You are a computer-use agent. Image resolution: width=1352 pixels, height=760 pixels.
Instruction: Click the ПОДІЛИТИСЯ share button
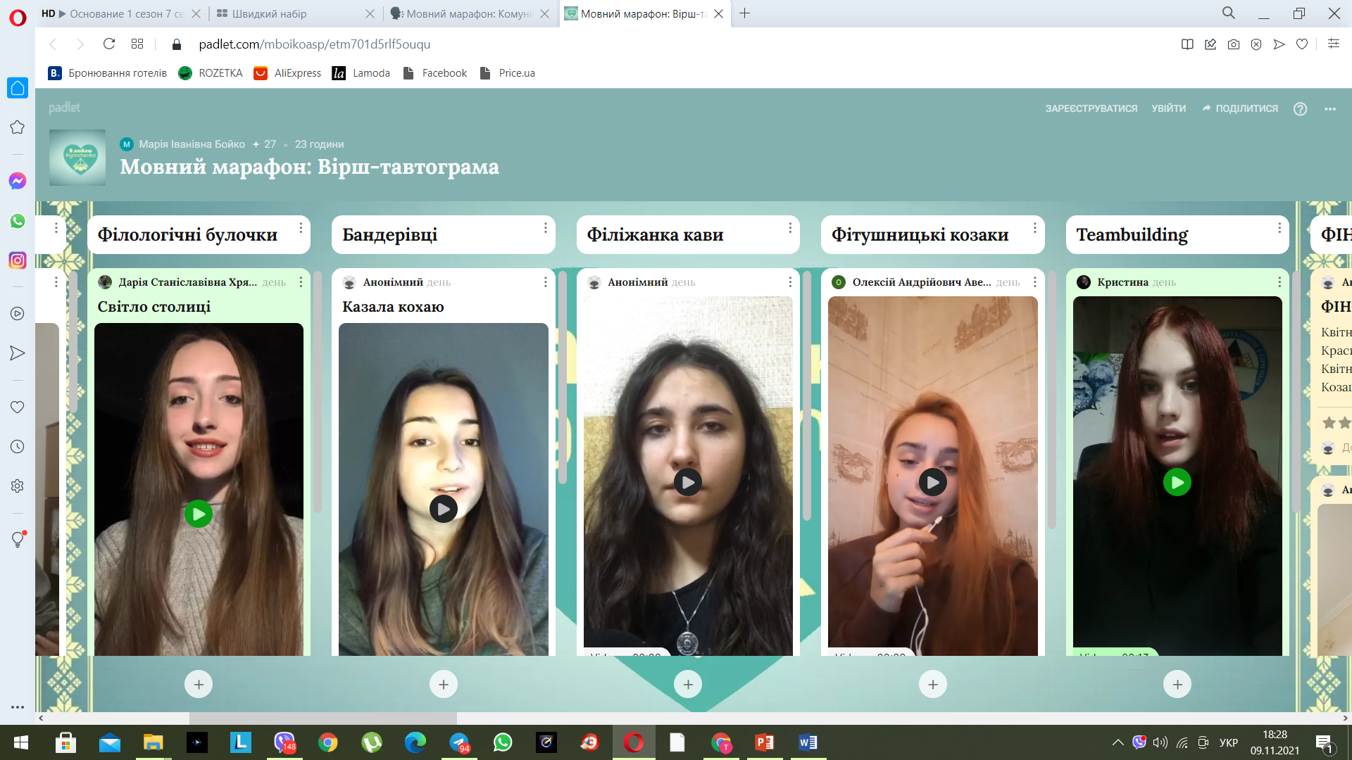point(1240,108)
